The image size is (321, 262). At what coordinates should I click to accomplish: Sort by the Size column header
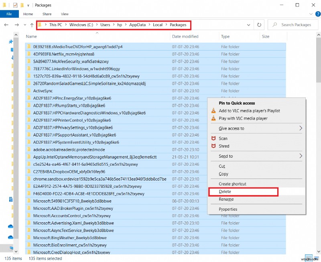266,37
